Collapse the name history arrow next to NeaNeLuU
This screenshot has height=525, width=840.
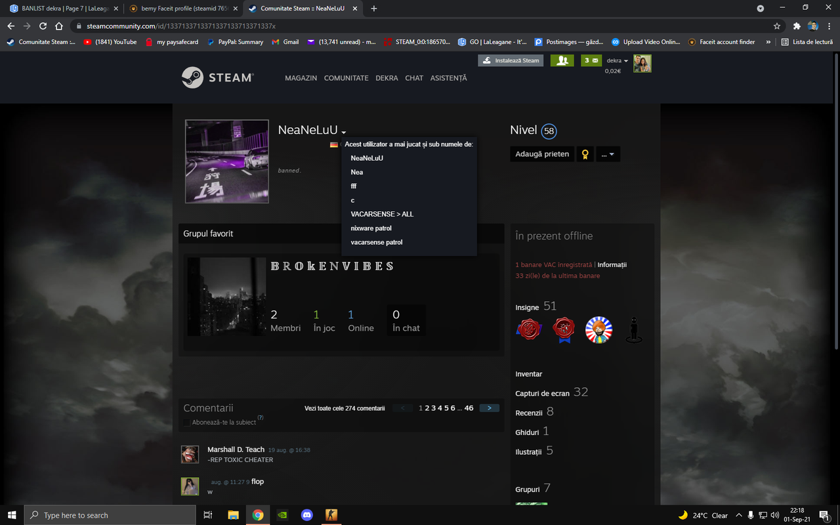click(343, 133)
